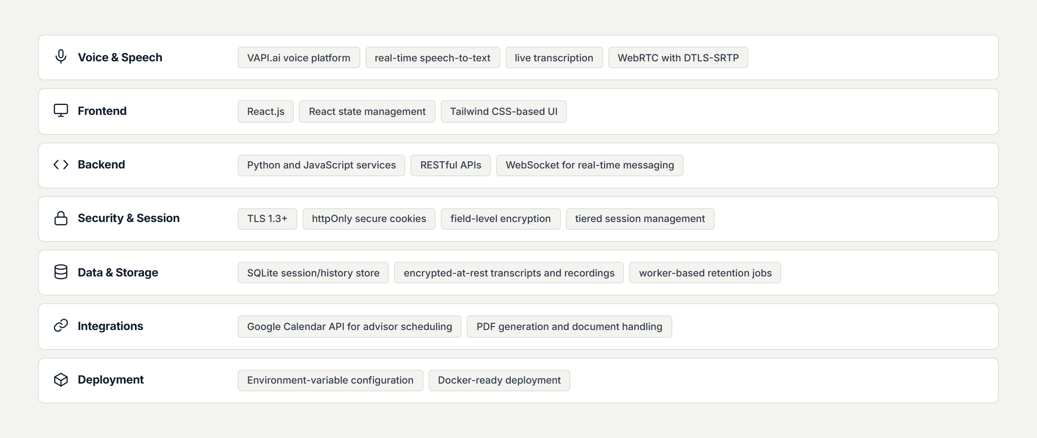
Task: Select the SQLite session/history store tag
Action: 313,273
